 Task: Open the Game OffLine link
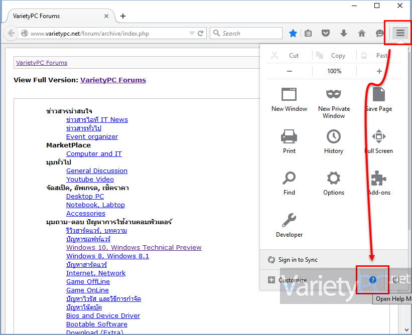click(88, 282)
